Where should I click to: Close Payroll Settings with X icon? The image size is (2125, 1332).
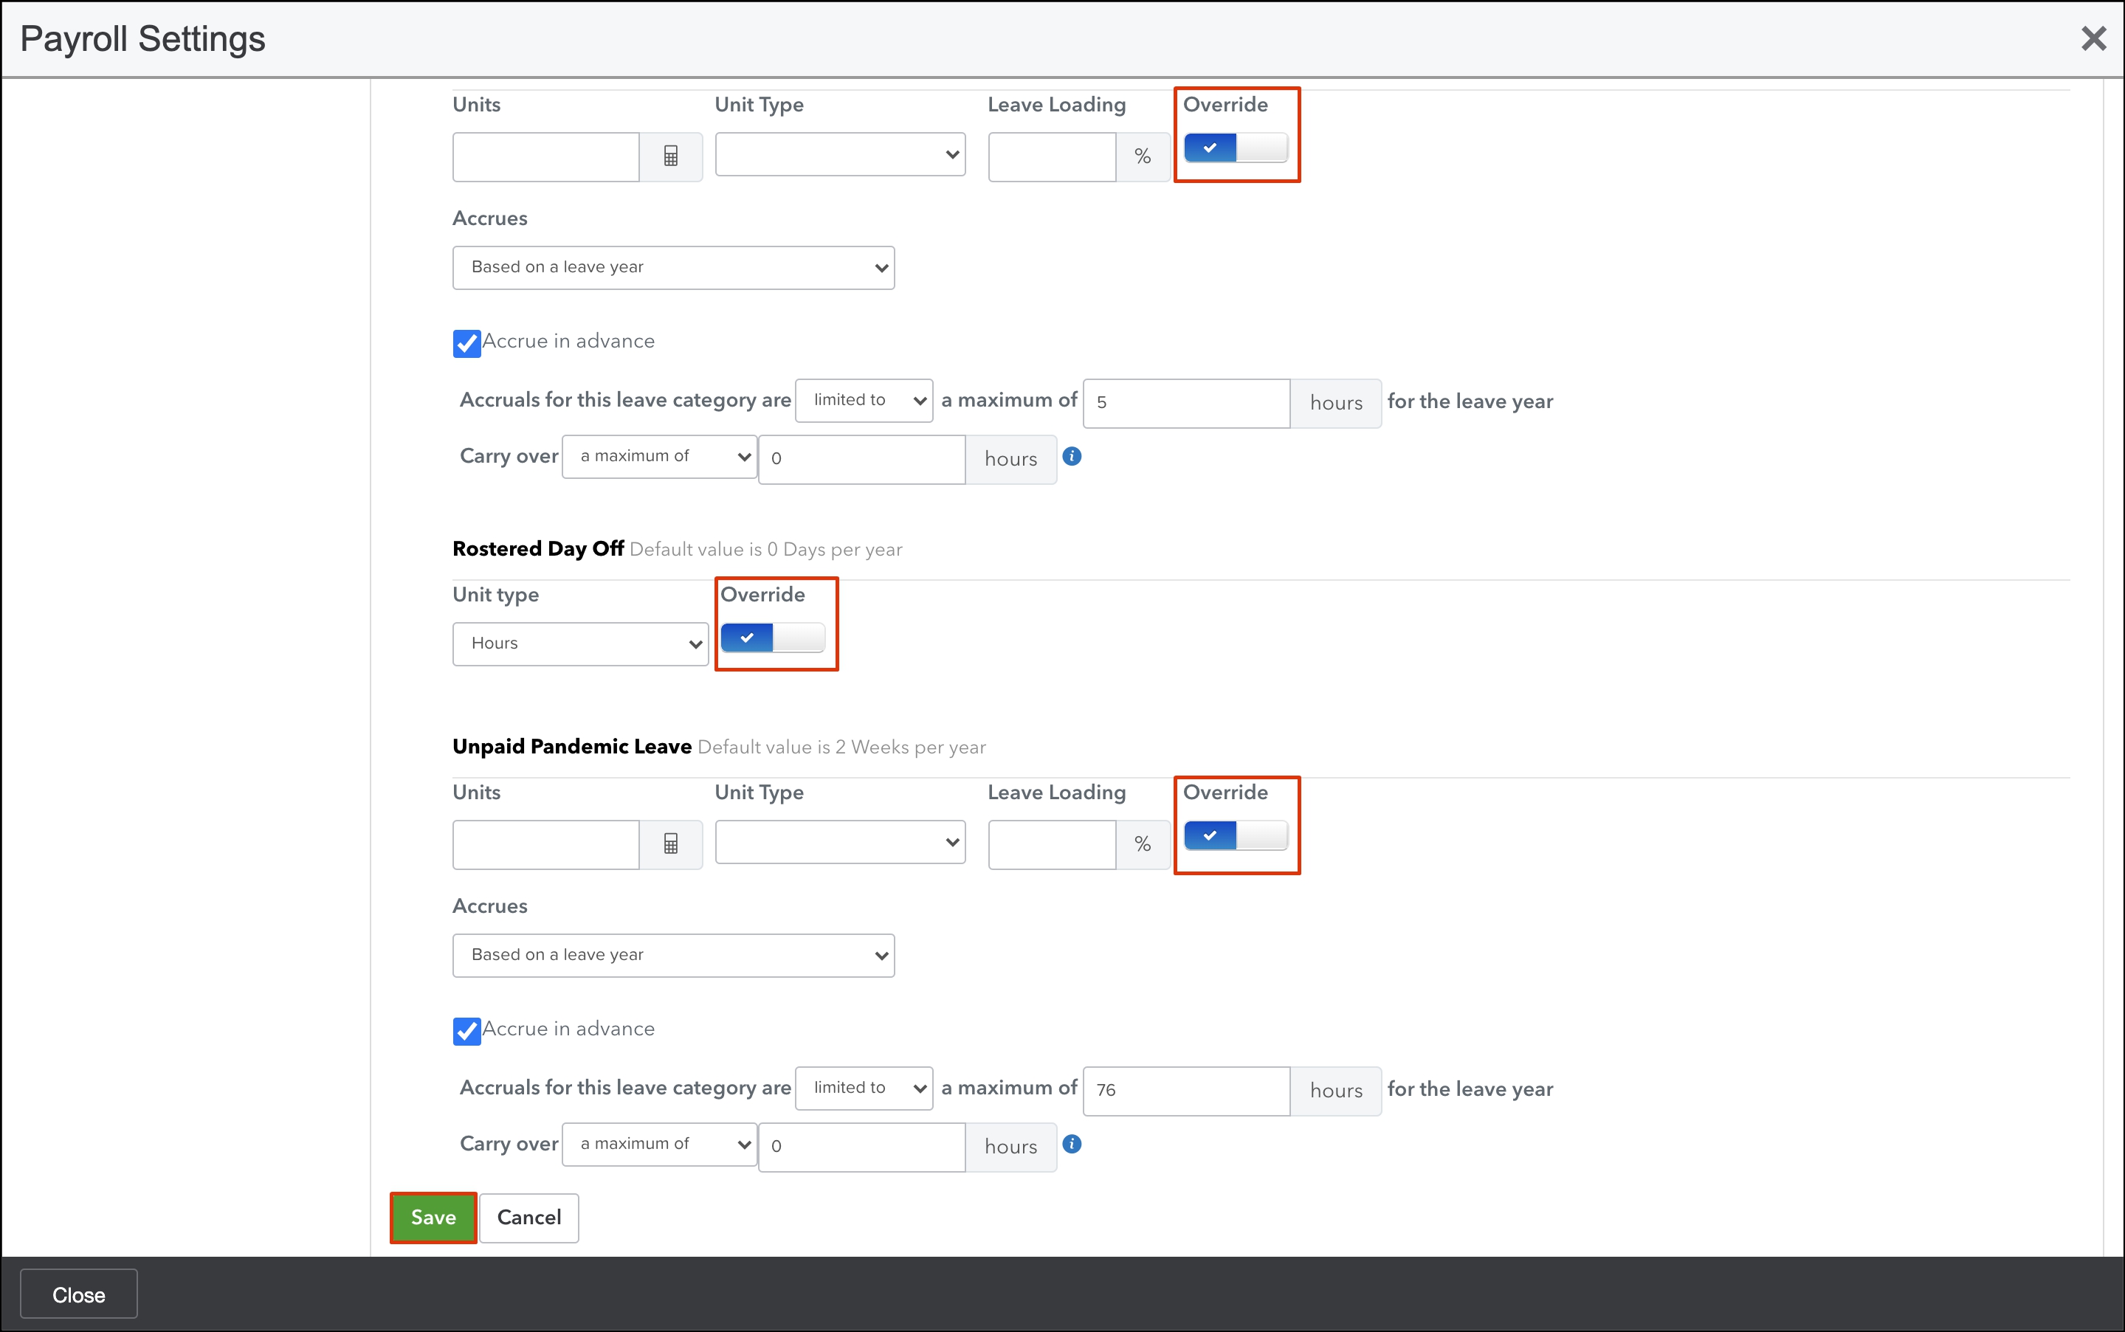[2093, 39]
